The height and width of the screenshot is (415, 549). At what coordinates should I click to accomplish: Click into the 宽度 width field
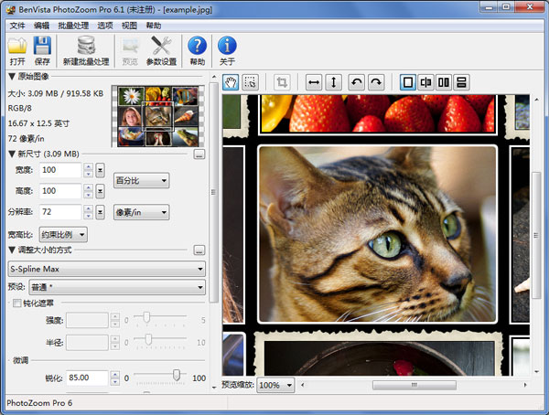[x=60, y=170]
